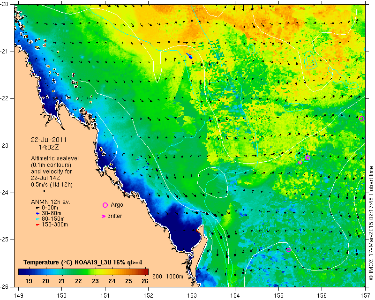Click the latitude axis label -22
Viewport: 375px width, 300px height.
pyautogui.click(x=4, y=99)
